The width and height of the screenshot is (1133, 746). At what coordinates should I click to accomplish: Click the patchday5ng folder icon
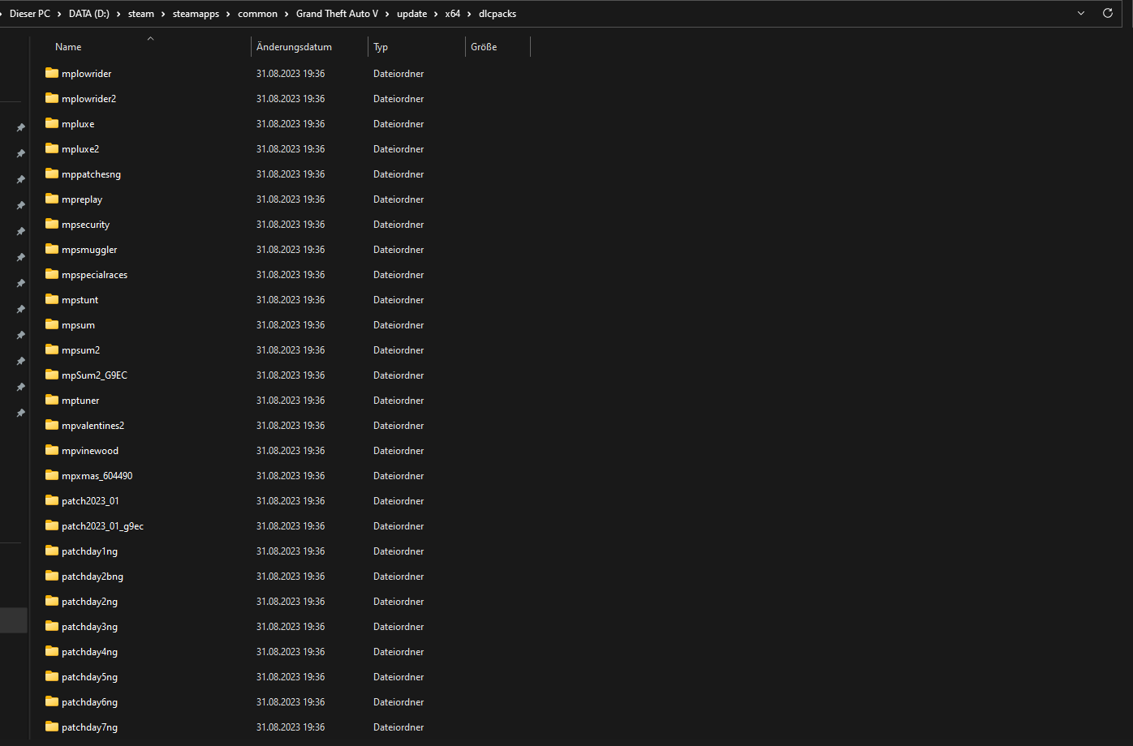click(52, 676)
